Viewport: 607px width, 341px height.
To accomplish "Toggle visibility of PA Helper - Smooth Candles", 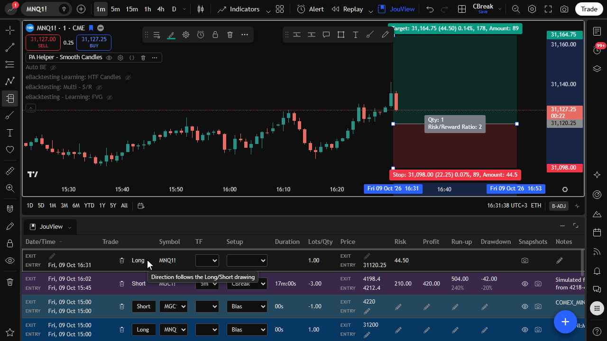I will click(109, 57).
